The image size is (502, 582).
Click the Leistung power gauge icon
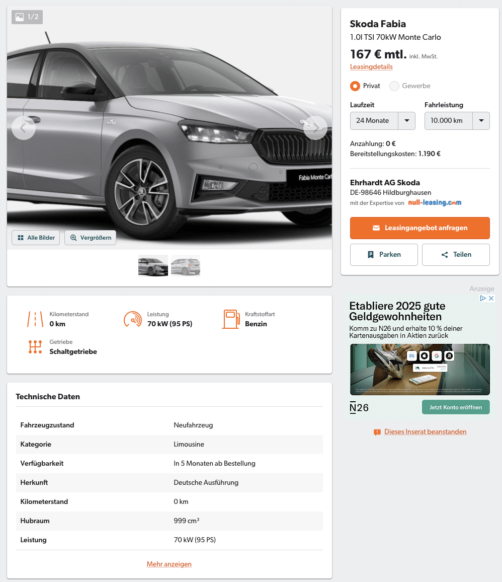[x=133, y=319]
